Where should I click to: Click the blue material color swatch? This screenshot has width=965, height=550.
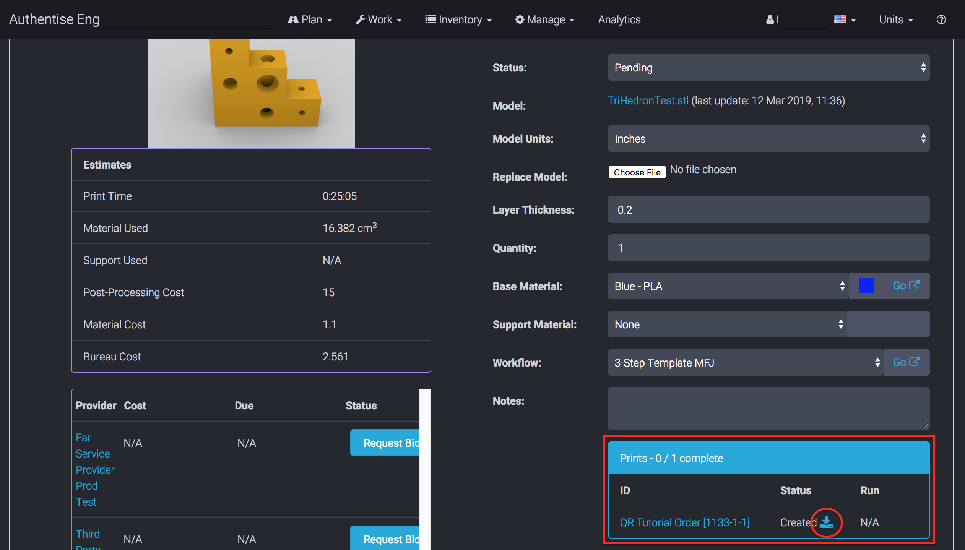coord(866,286)
